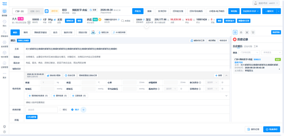Select the 复诊计划 tab

[68, 32]
